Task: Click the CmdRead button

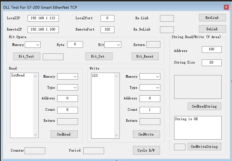Action: coord(64,134)
